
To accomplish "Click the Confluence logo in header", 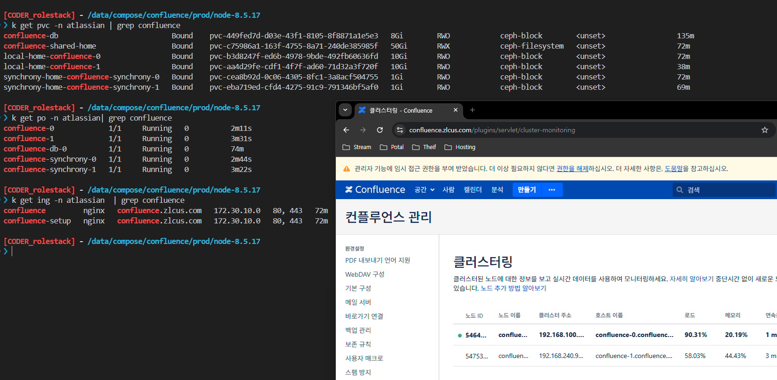I will tap(375, 190).
